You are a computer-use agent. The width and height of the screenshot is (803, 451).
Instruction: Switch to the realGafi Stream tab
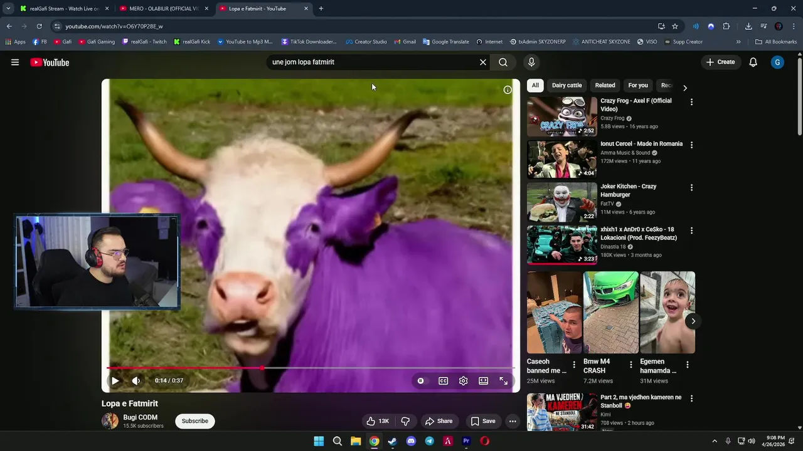(65, 9)
